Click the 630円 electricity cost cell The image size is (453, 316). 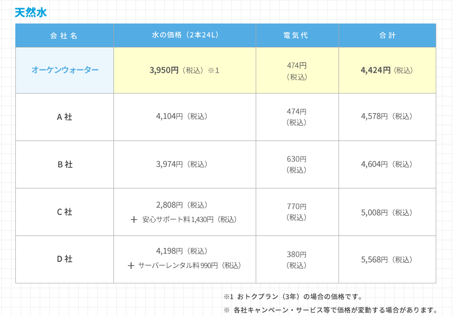(297, 164)
